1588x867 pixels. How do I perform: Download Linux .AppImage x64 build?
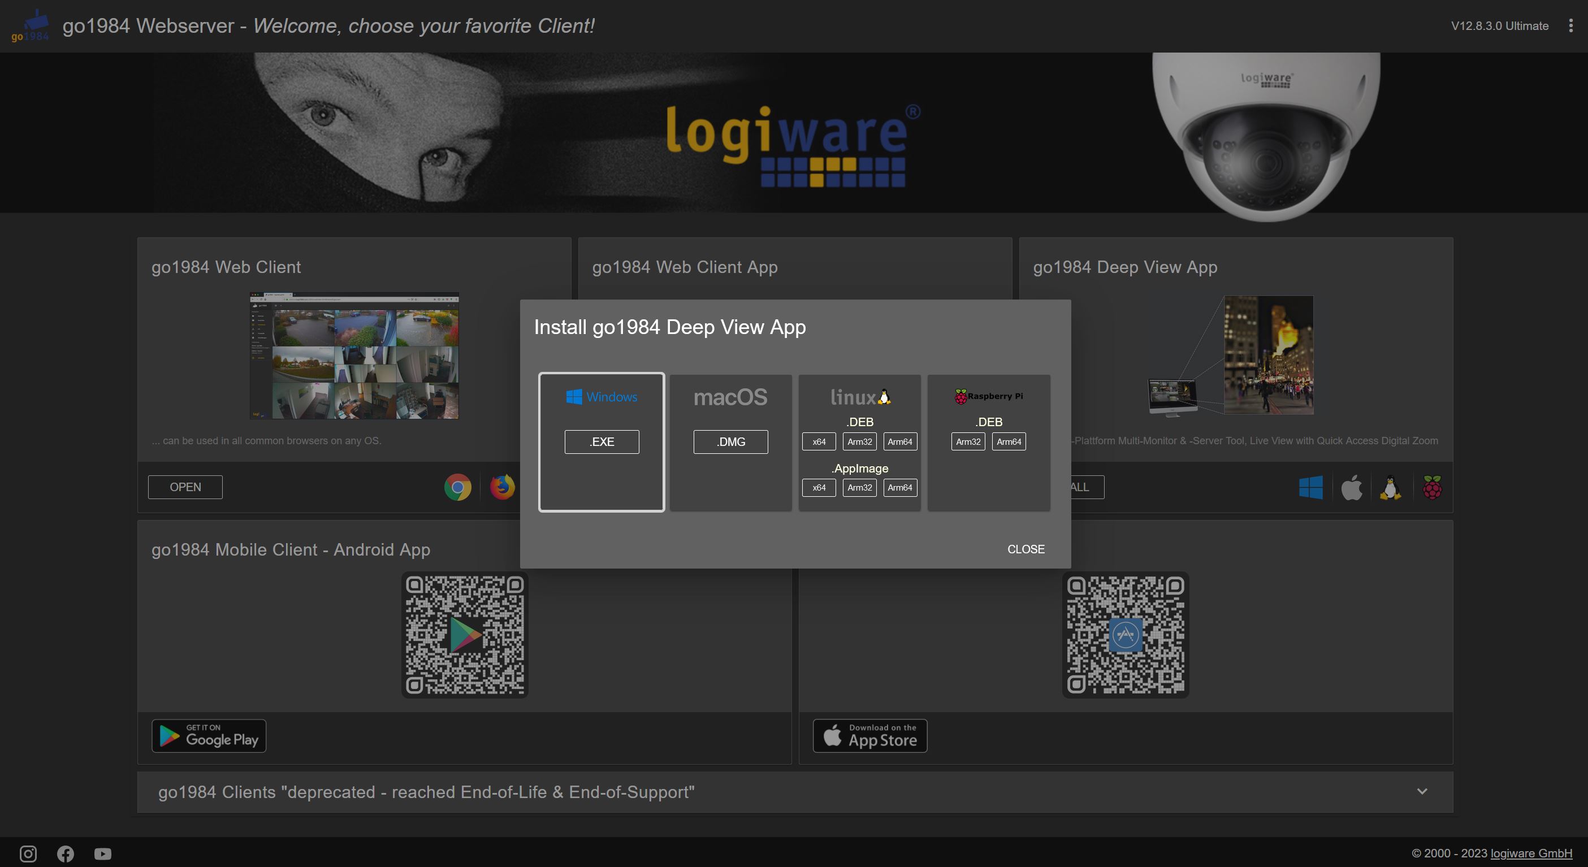coord(819,487)
